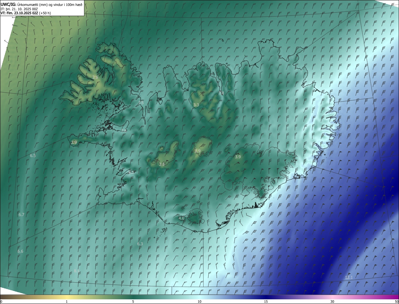Click the 12.1 value in the southeast corner

[x=349, y=278]
